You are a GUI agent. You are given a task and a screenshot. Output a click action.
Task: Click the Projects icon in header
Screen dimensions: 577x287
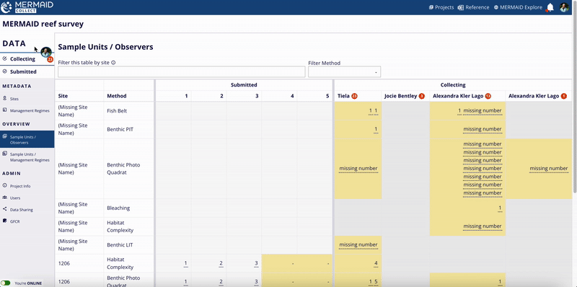(431, 7)
